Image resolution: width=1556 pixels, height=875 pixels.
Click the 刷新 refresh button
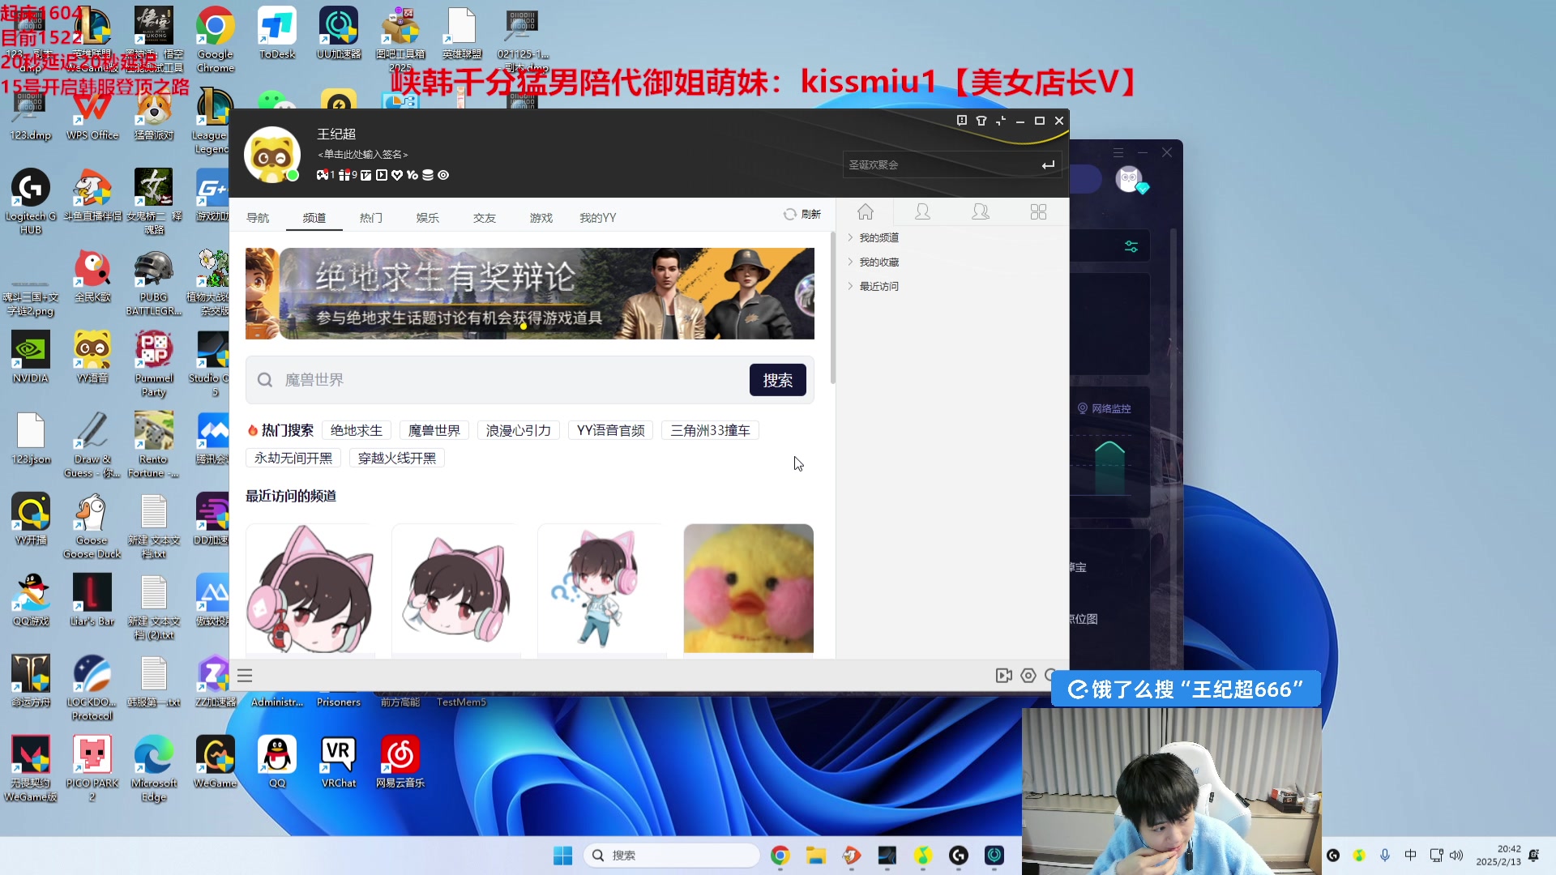[802, 215]
